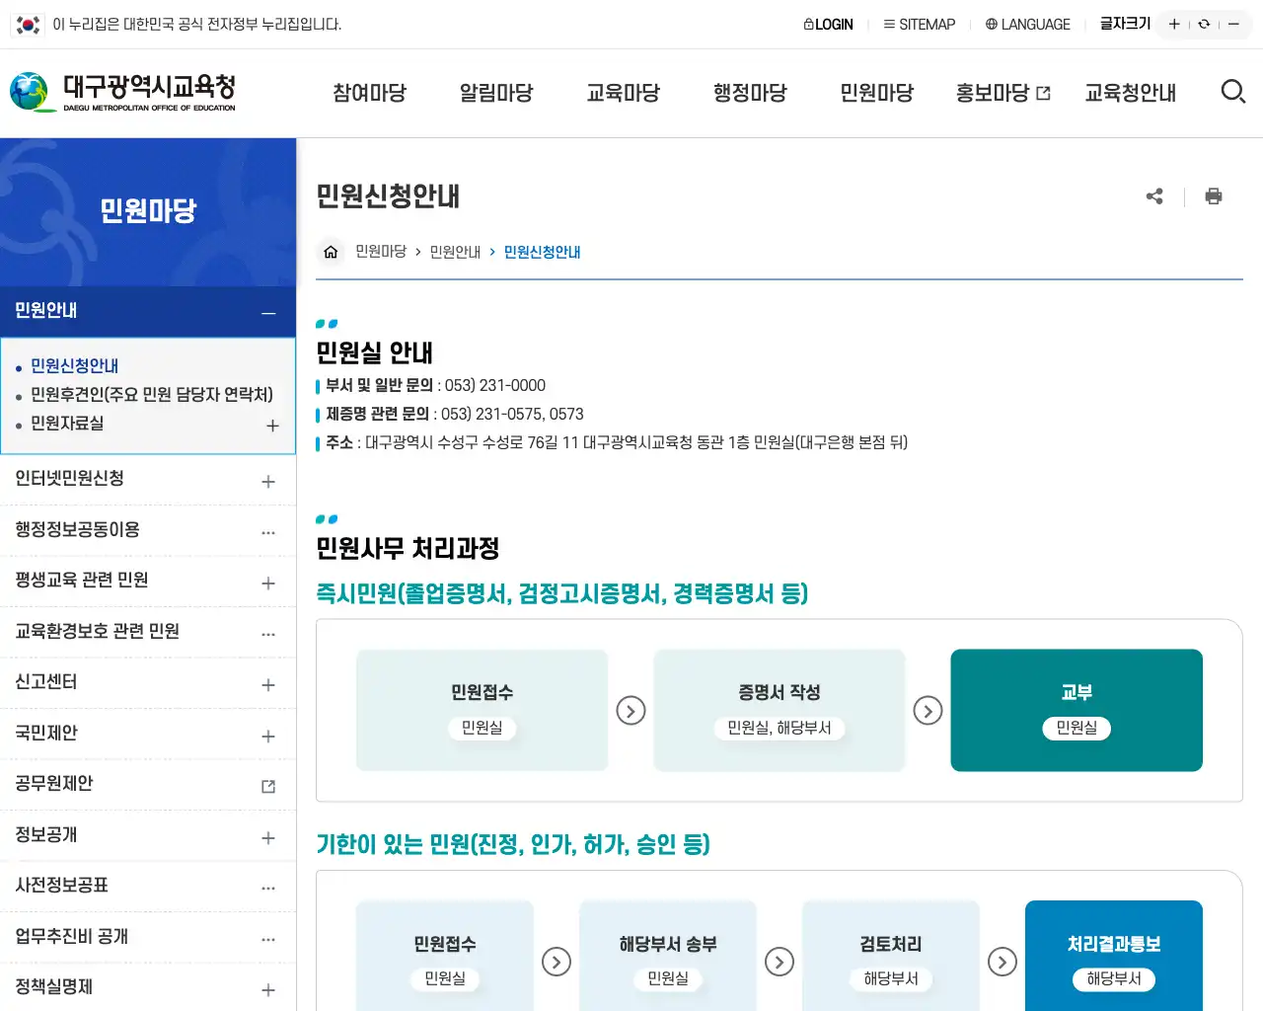This screenshot has height=1011, width=1263.
Task: Go home using the breadcrumb house icon
Action: point(330,252)
